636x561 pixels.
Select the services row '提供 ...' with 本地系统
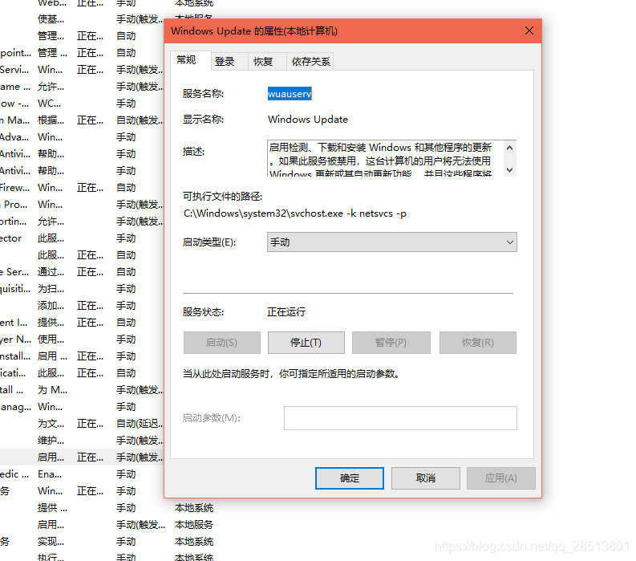[x=107, y=508]
